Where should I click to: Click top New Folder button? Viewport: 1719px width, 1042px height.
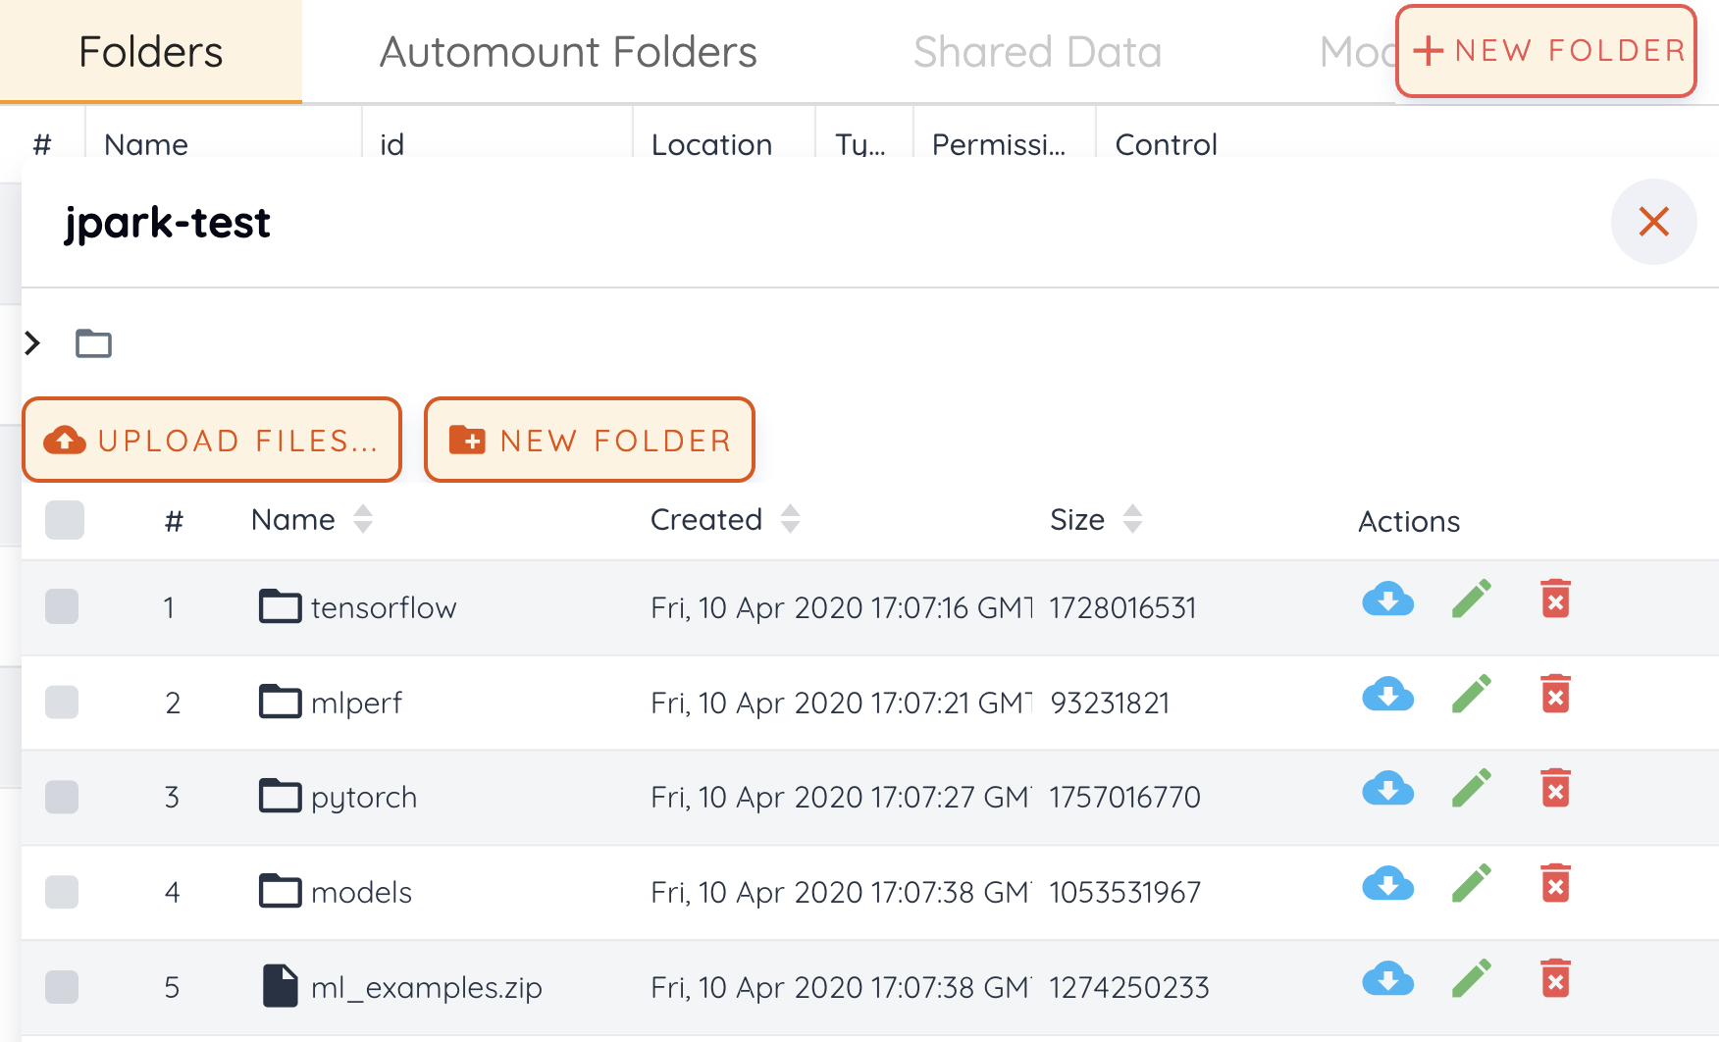(1546, 51)
